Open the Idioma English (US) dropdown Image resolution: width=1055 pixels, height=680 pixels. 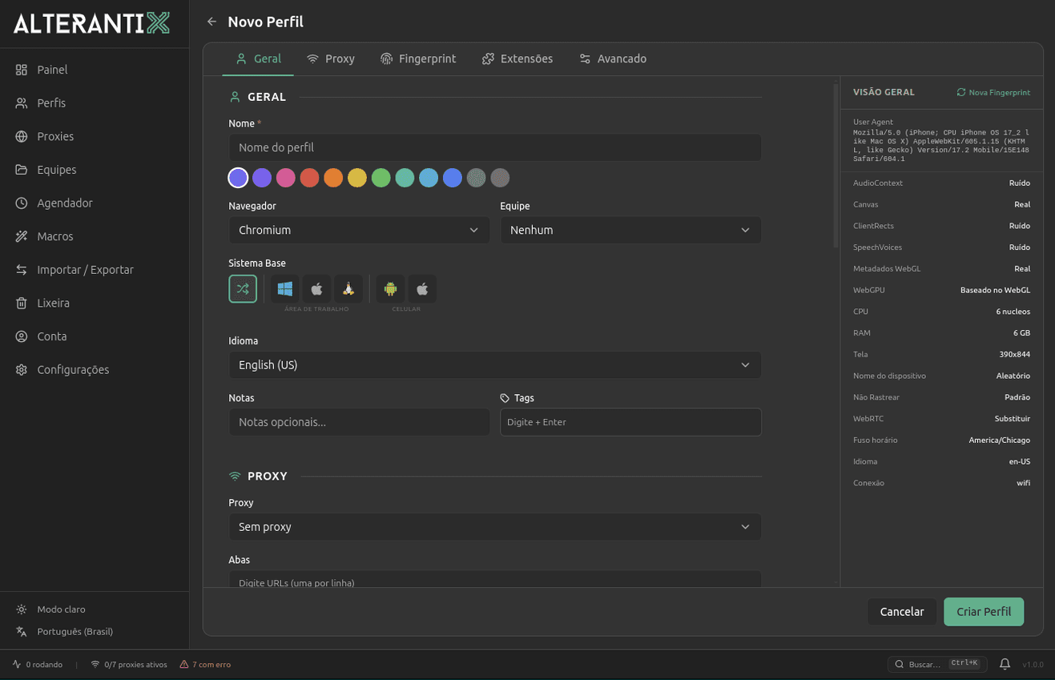coord(495,364)
